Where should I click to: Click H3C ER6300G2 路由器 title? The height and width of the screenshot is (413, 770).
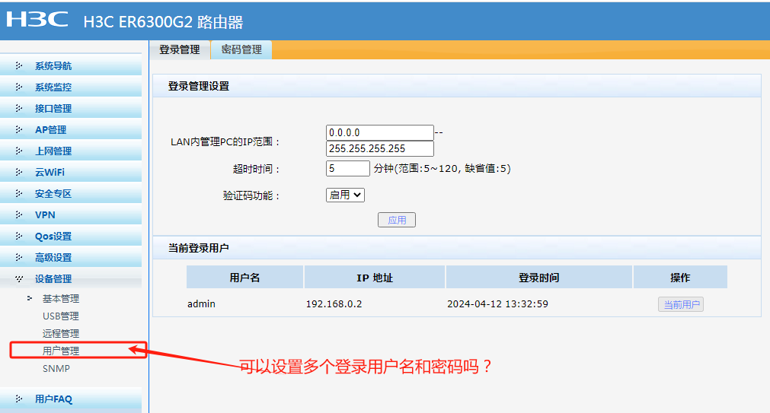click(x=164, y=22)
